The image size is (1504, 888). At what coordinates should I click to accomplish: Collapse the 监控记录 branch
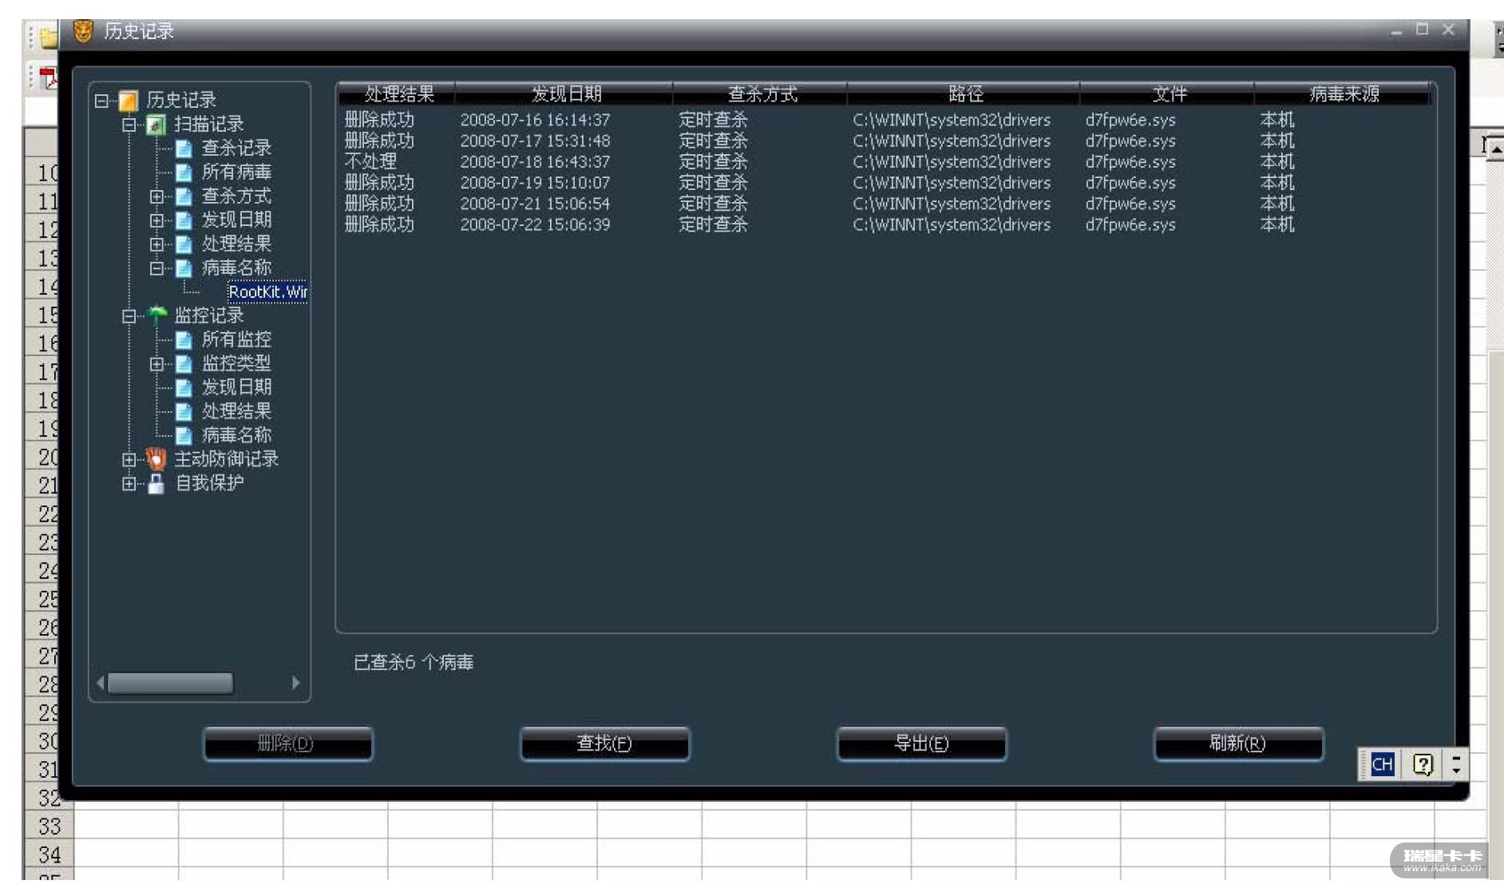coord(129,316)
